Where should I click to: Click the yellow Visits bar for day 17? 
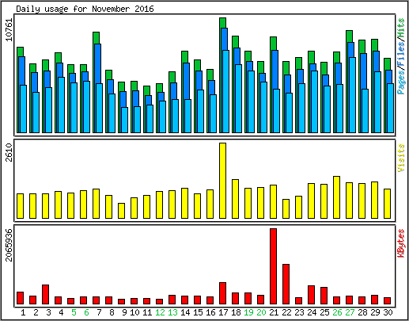coord(222,181)
